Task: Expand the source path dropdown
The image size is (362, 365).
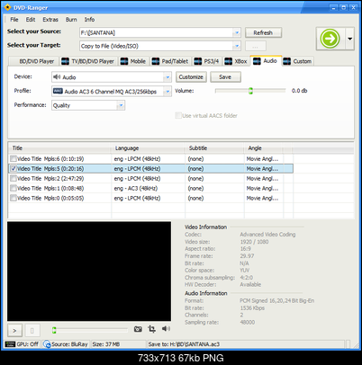Action: (x=237, y=32)
